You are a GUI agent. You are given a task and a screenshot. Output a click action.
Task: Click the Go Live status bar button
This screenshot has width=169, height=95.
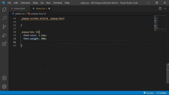[148, 93]
